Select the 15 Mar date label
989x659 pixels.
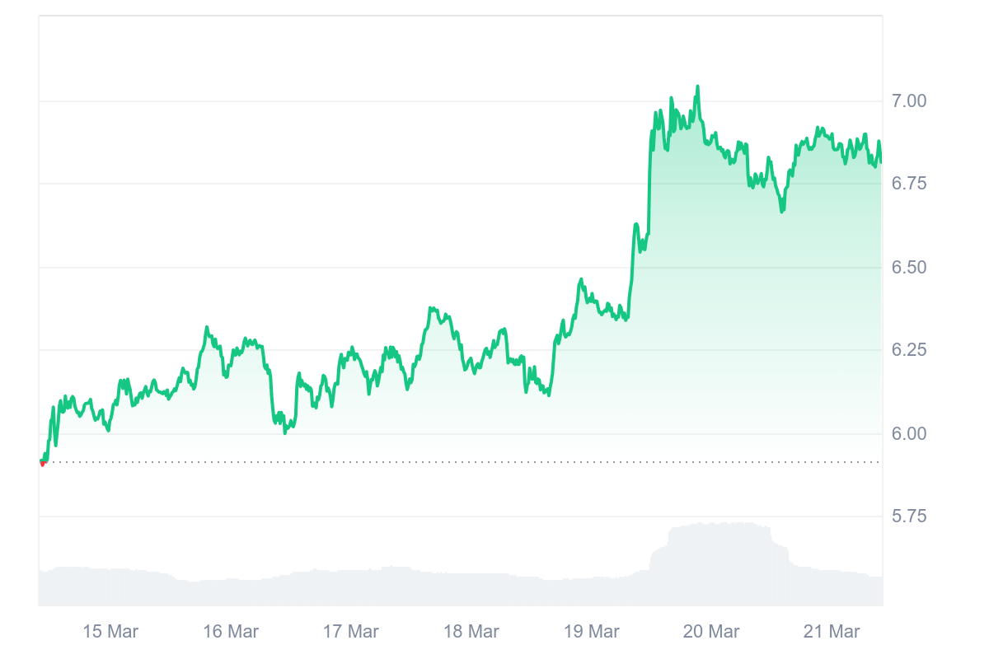pyautogui.click(x=110, y=632)
